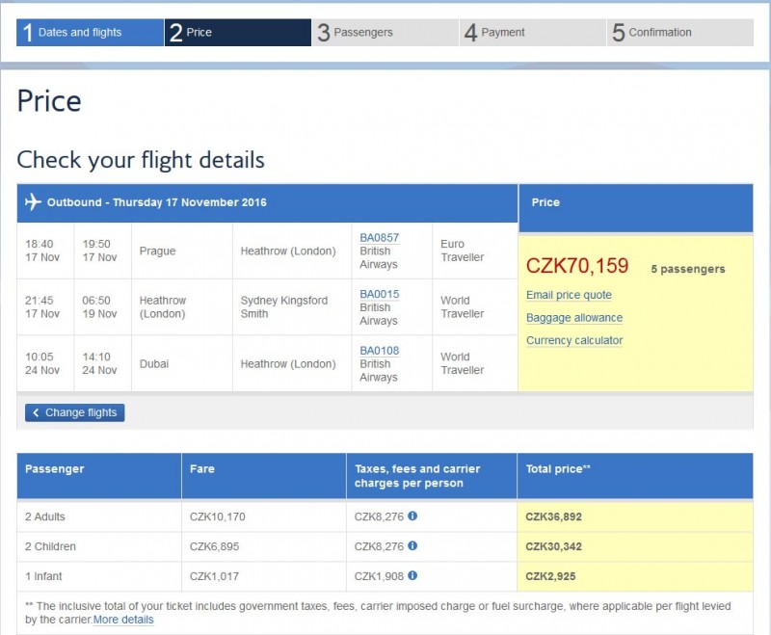The width and height of the screenshot is (771, 635).
Task: Click the 2 Children total CZK30,342
Action: point(553,546)
